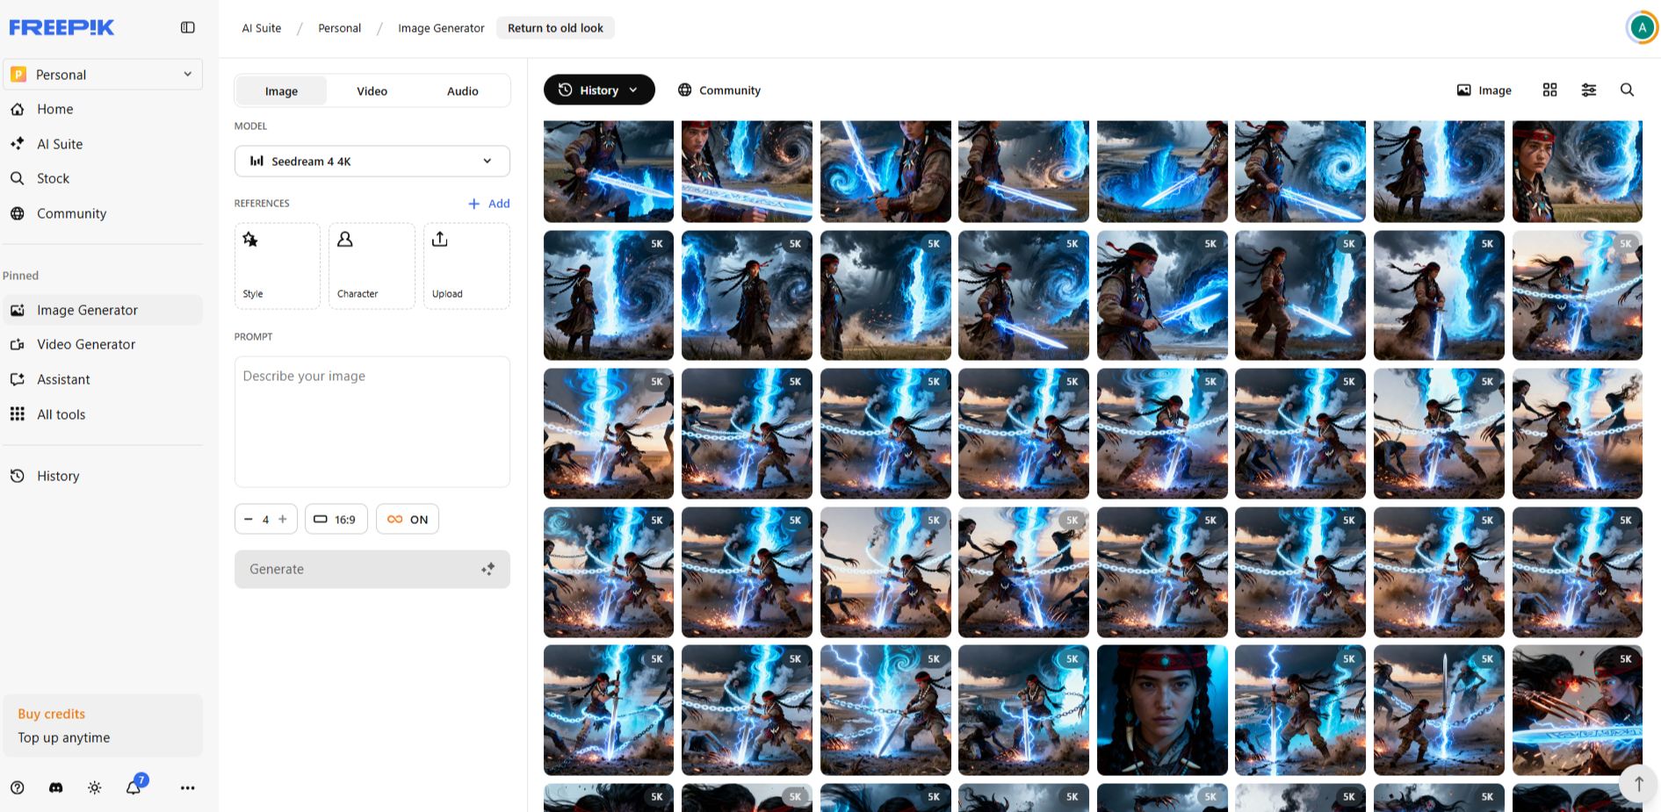The image size is (1661, 812).
Task: Change gallery grid layout view
Action: pos(1549,90)
